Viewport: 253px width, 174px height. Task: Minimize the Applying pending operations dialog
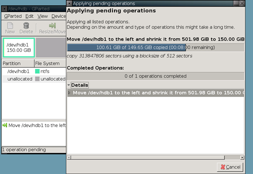click(236, 3)
